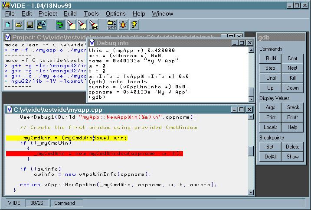The width and height of the screenshot is (311, 210).
Task: Start the debugger with the bug icon
Action: (x=123, y=25)
